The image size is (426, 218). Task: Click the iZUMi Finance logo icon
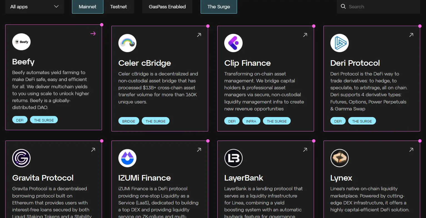coord(127,158)
